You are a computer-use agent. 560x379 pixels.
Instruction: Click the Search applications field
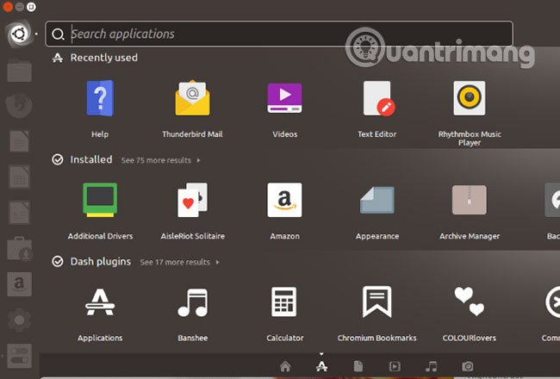coord(279,34)
